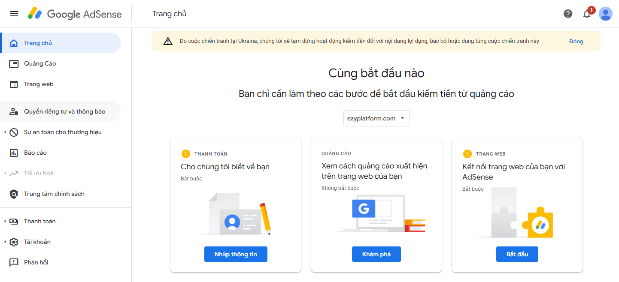The image size is (619, 282).
Task: Dismiss the banner with Đóng
Action: [576, 41]
